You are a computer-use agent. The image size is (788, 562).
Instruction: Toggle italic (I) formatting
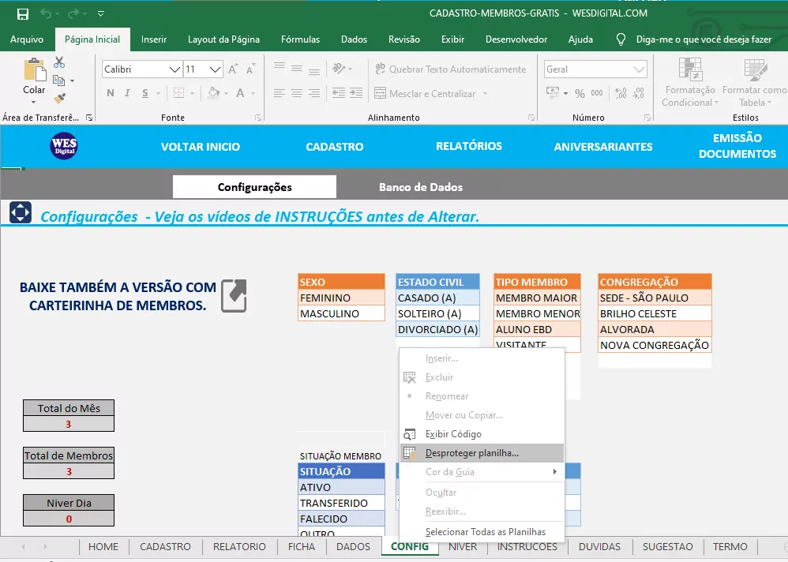(128, 93)
